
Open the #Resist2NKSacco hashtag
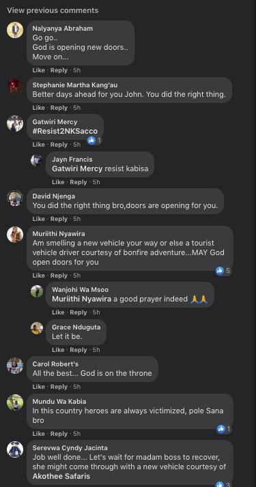pos(65,131)
